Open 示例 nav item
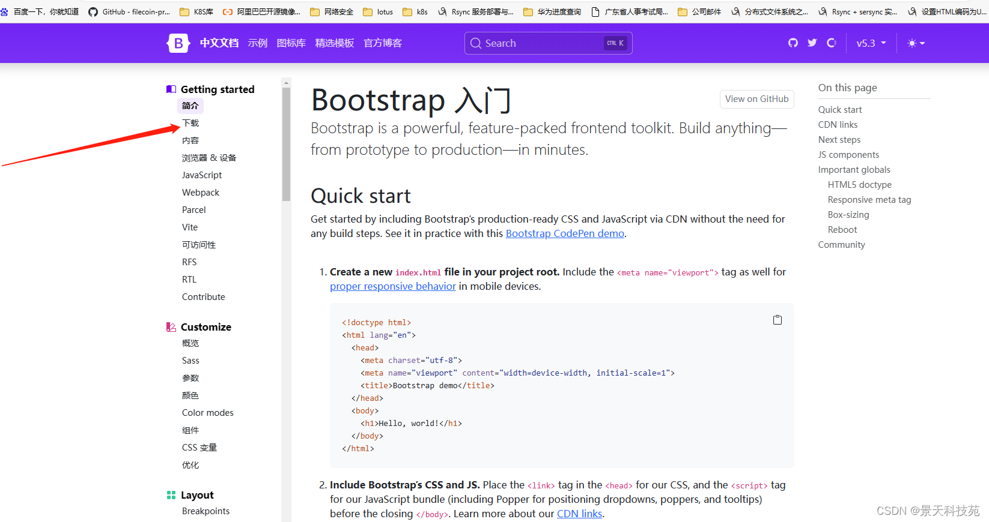The image size is (989, 522). click(x=258, y=43)
